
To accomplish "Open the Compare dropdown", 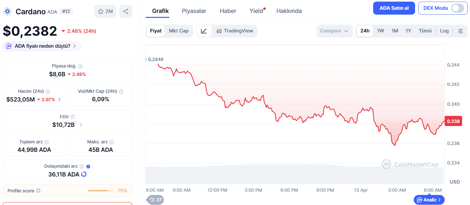I will point(334,31).
